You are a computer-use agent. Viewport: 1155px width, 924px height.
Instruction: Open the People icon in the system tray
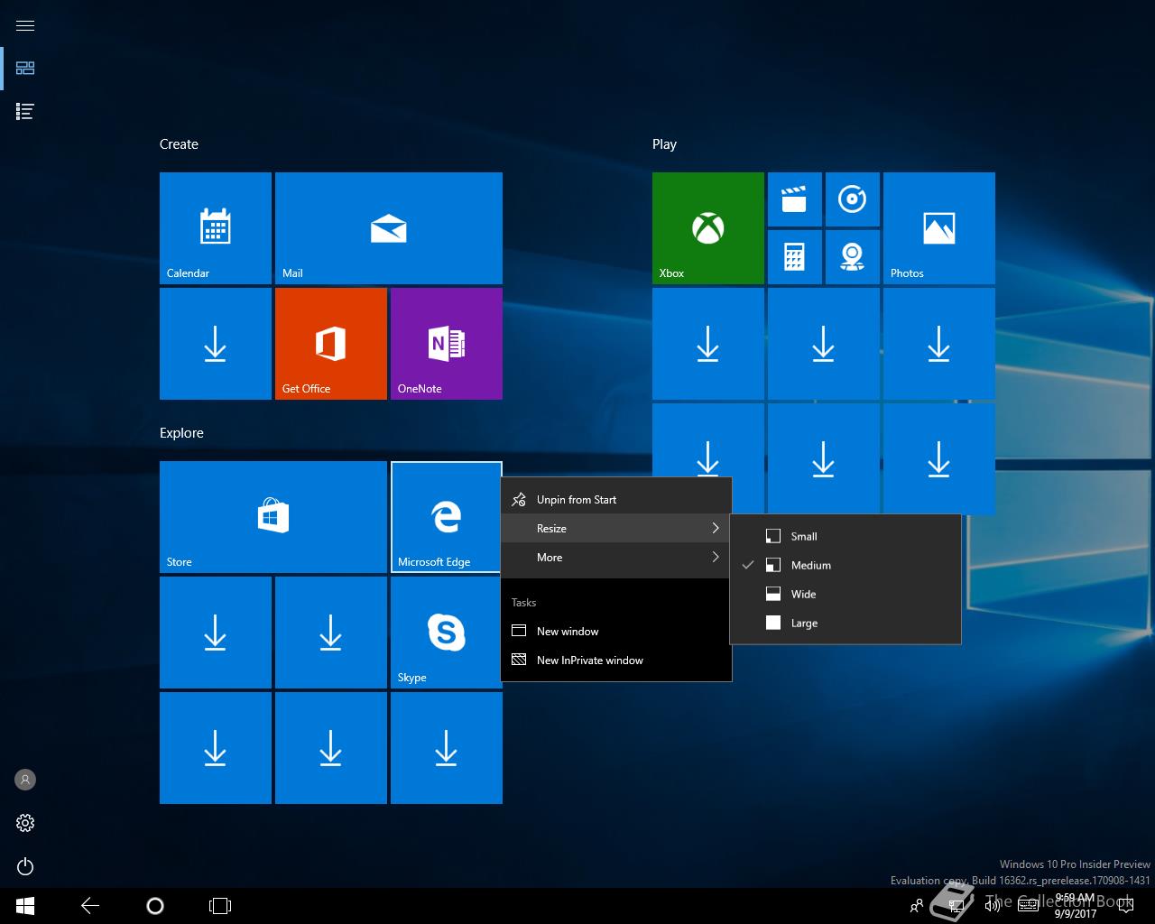pos(917,906)
